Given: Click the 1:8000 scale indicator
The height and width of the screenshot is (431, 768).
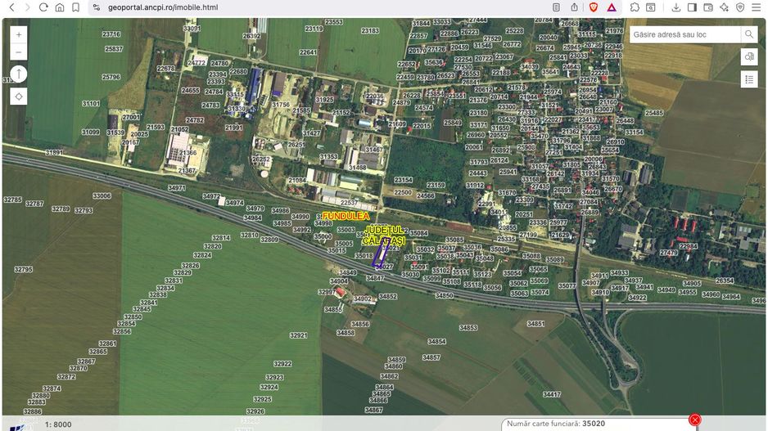Looking at the screenshot, I should point(58,424).
